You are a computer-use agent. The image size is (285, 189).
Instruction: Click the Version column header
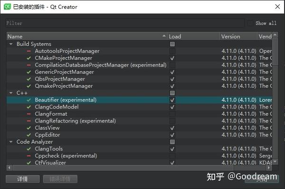[x=238, y=37]
